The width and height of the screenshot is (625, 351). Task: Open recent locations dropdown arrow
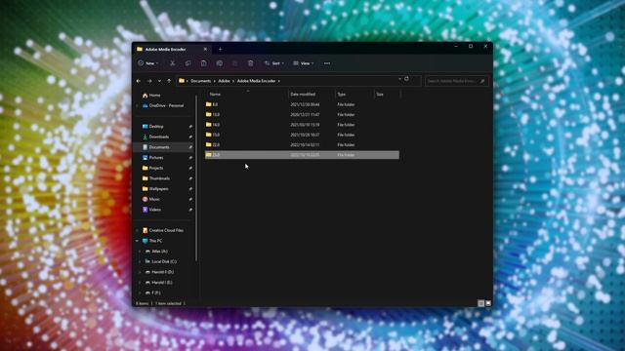[x=159, y=81]
